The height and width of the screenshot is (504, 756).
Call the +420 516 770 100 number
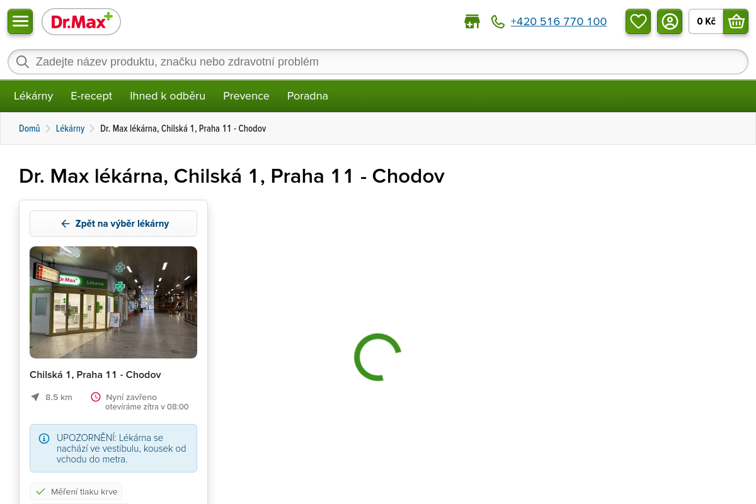click(558, 21)
